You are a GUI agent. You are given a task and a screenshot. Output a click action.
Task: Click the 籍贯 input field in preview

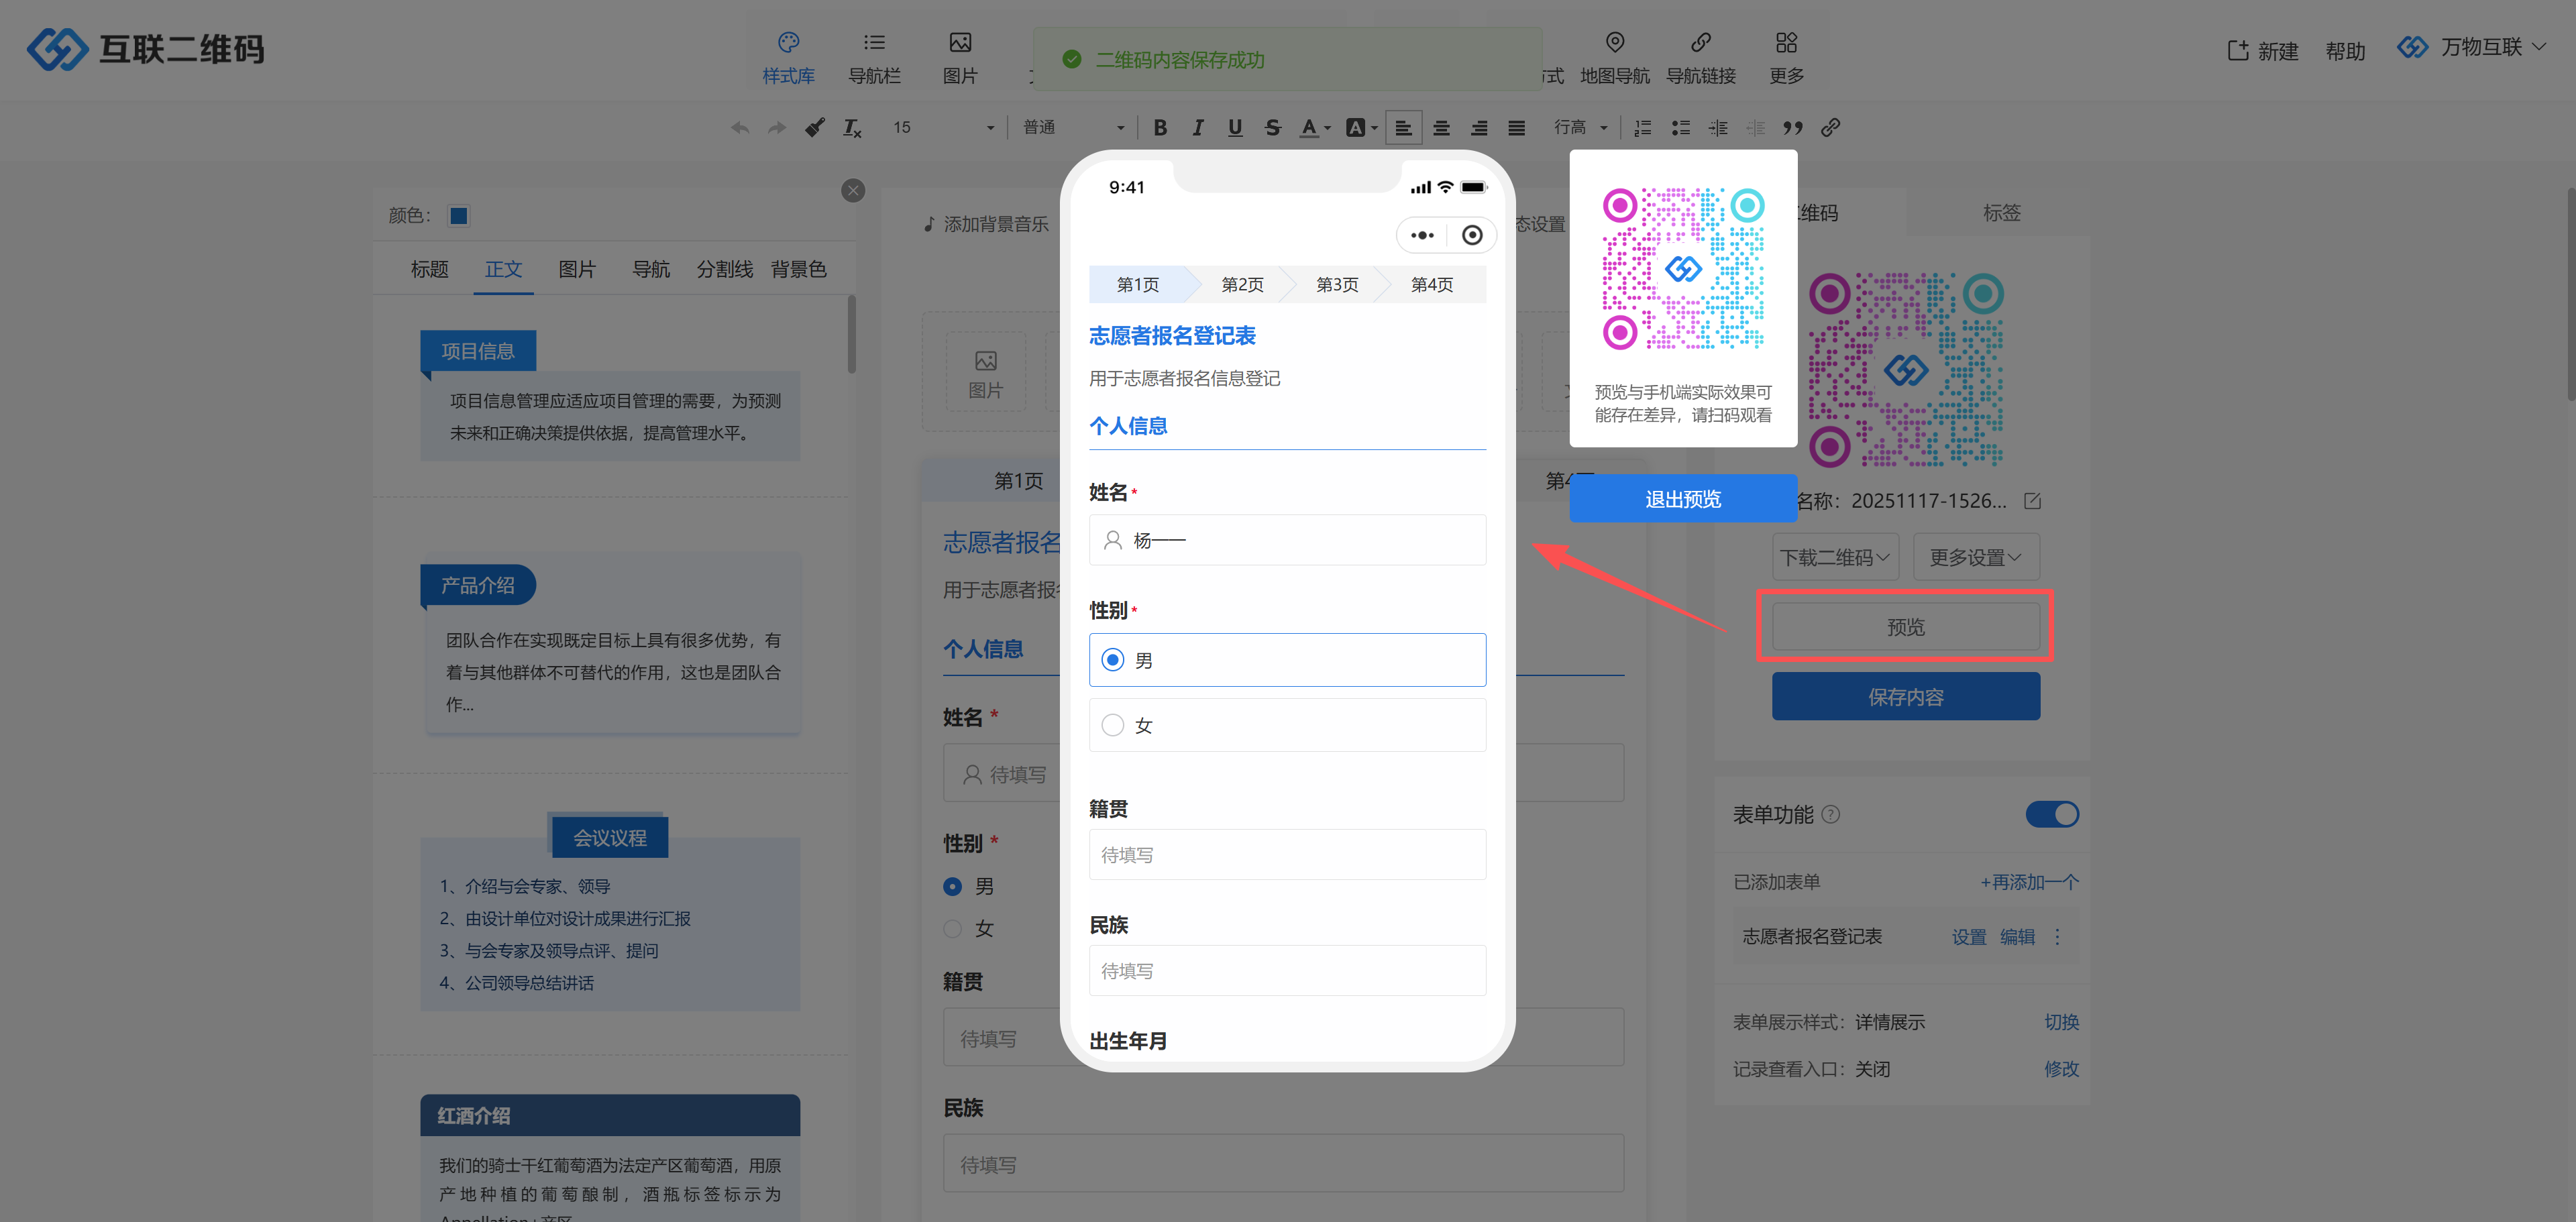tap(1286, 854)
